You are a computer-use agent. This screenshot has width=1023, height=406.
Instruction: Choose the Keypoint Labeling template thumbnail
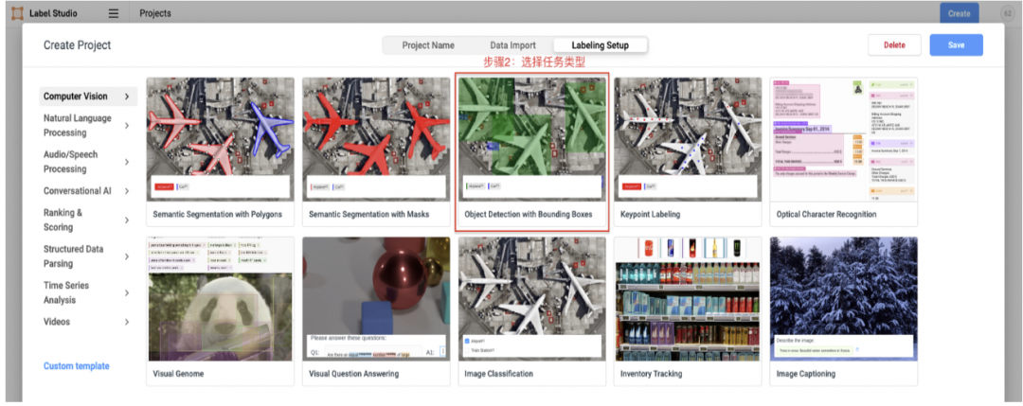click(688, 139)
